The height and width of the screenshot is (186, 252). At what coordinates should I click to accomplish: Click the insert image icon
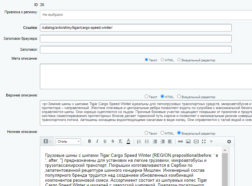click(x=188, y=141)
